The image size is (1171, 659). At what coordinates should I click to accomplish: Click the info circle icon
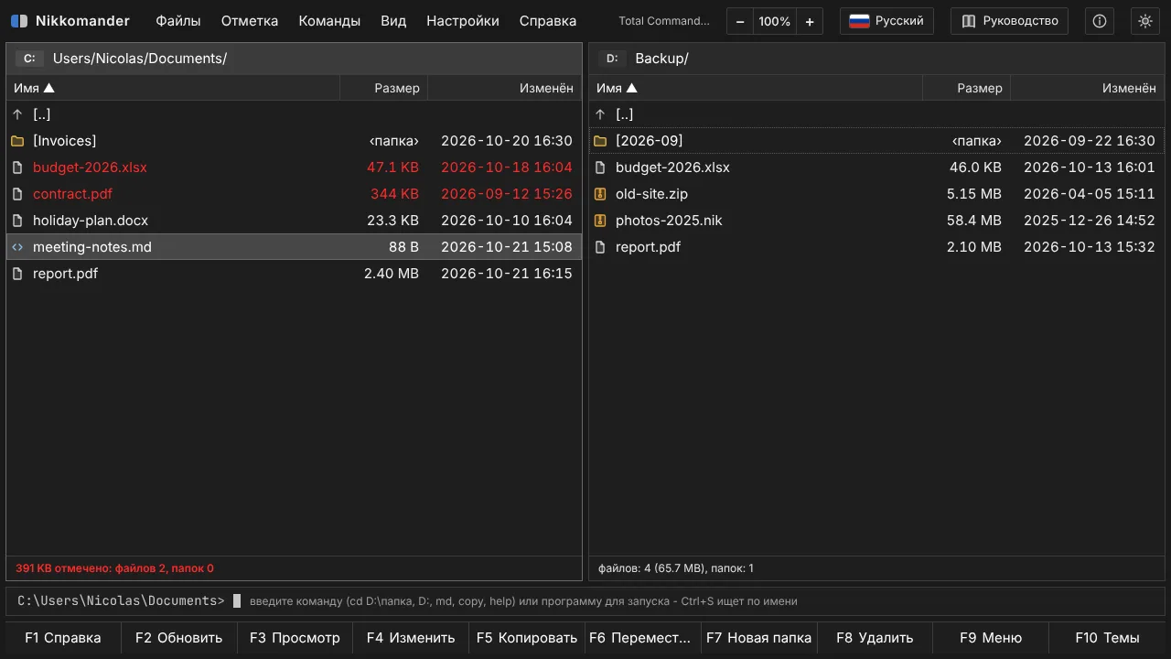pos(1100,21)
